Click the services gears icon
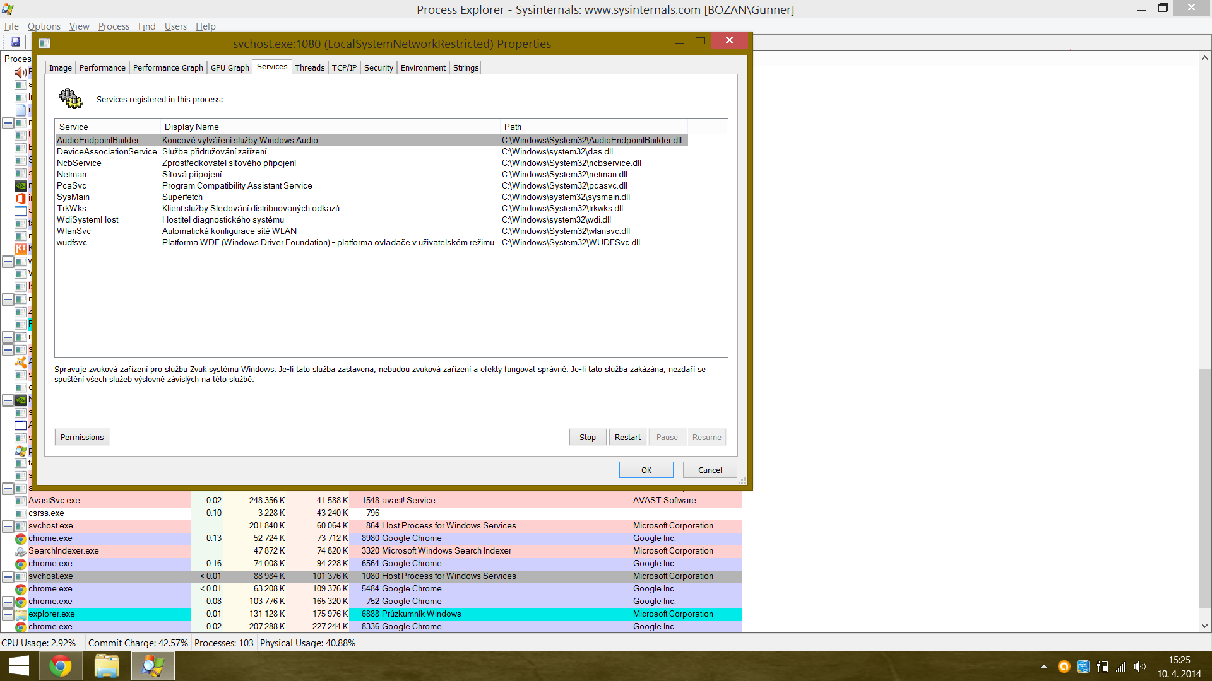Image resolution: width=1212 pixels, height=681 pixels. click(x=71, y=98)
